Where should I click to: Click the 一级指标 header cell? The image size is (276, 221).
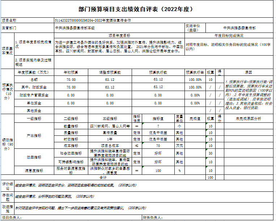[x=34, y=118]
